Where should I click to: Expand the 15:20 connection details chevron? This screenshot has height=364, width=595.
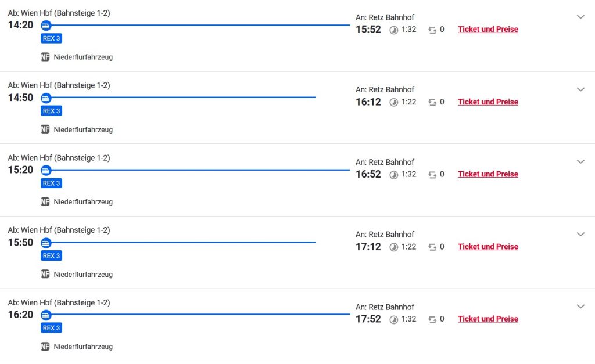580,161
